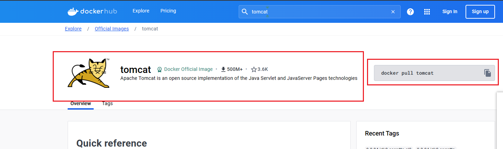Click the 3.6K stars count
The height and width of the screenshot is (149, 503).
click(263, 69)
